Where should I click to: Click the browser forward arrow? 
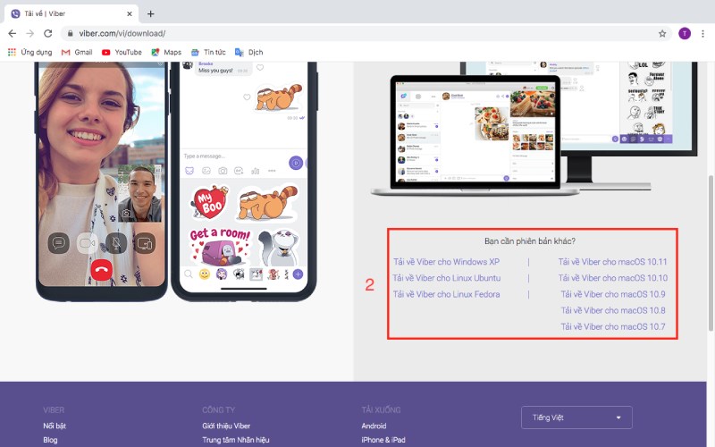click(30, 33)
